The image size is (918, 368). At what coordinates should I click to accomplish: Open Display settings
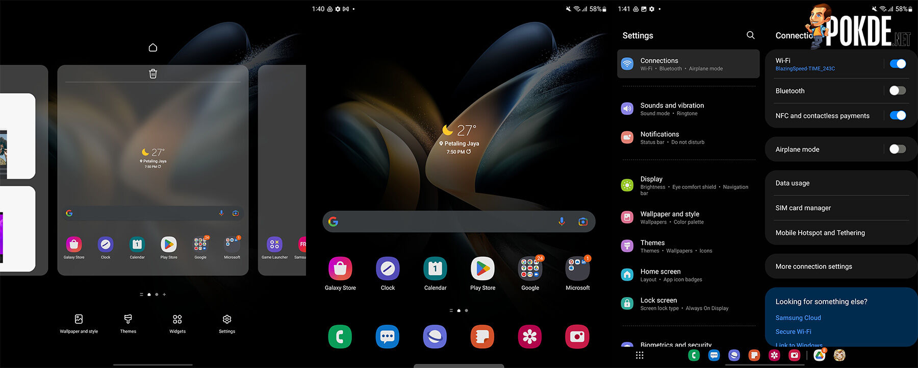pyautogui.click(x=688, y=185)
